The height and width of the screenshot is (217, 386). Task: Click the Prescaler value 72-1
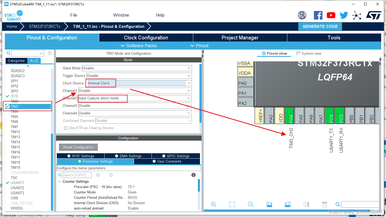(131, 187)
